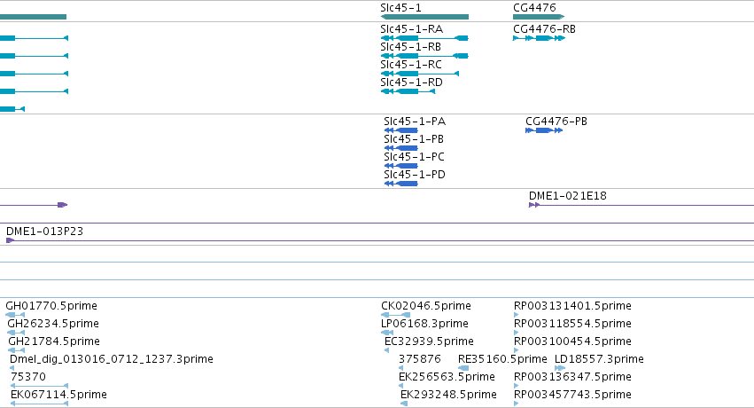Click the DME1-013P23 clone feature
Viewport: 754px width, 408px height.
click(x=380, y=240)
